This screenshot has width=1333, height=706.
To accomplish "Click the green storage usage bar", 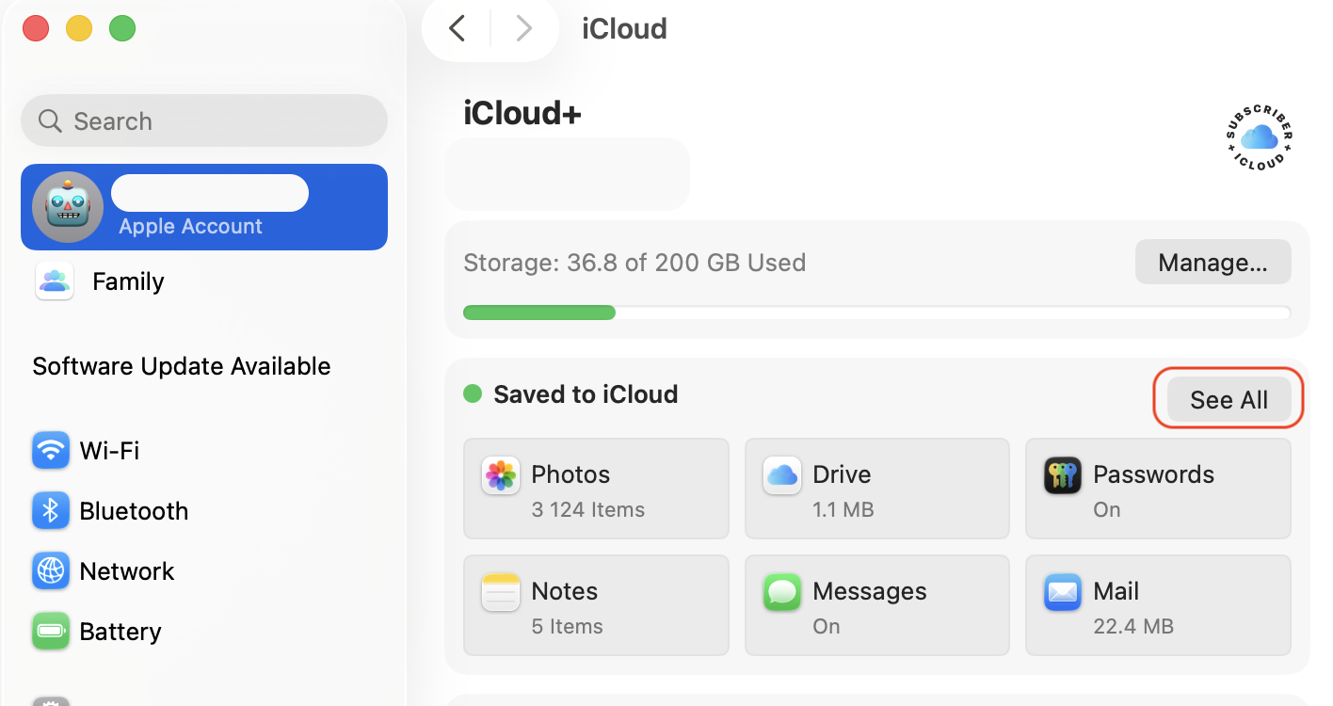I will click(539, 313).
